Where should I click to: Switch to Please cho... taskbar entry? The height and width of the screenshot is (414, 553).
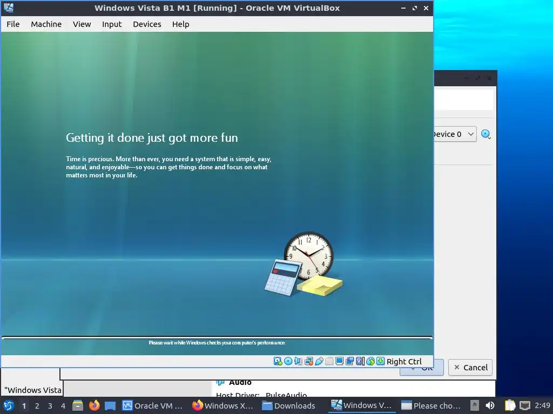[431, 405]
